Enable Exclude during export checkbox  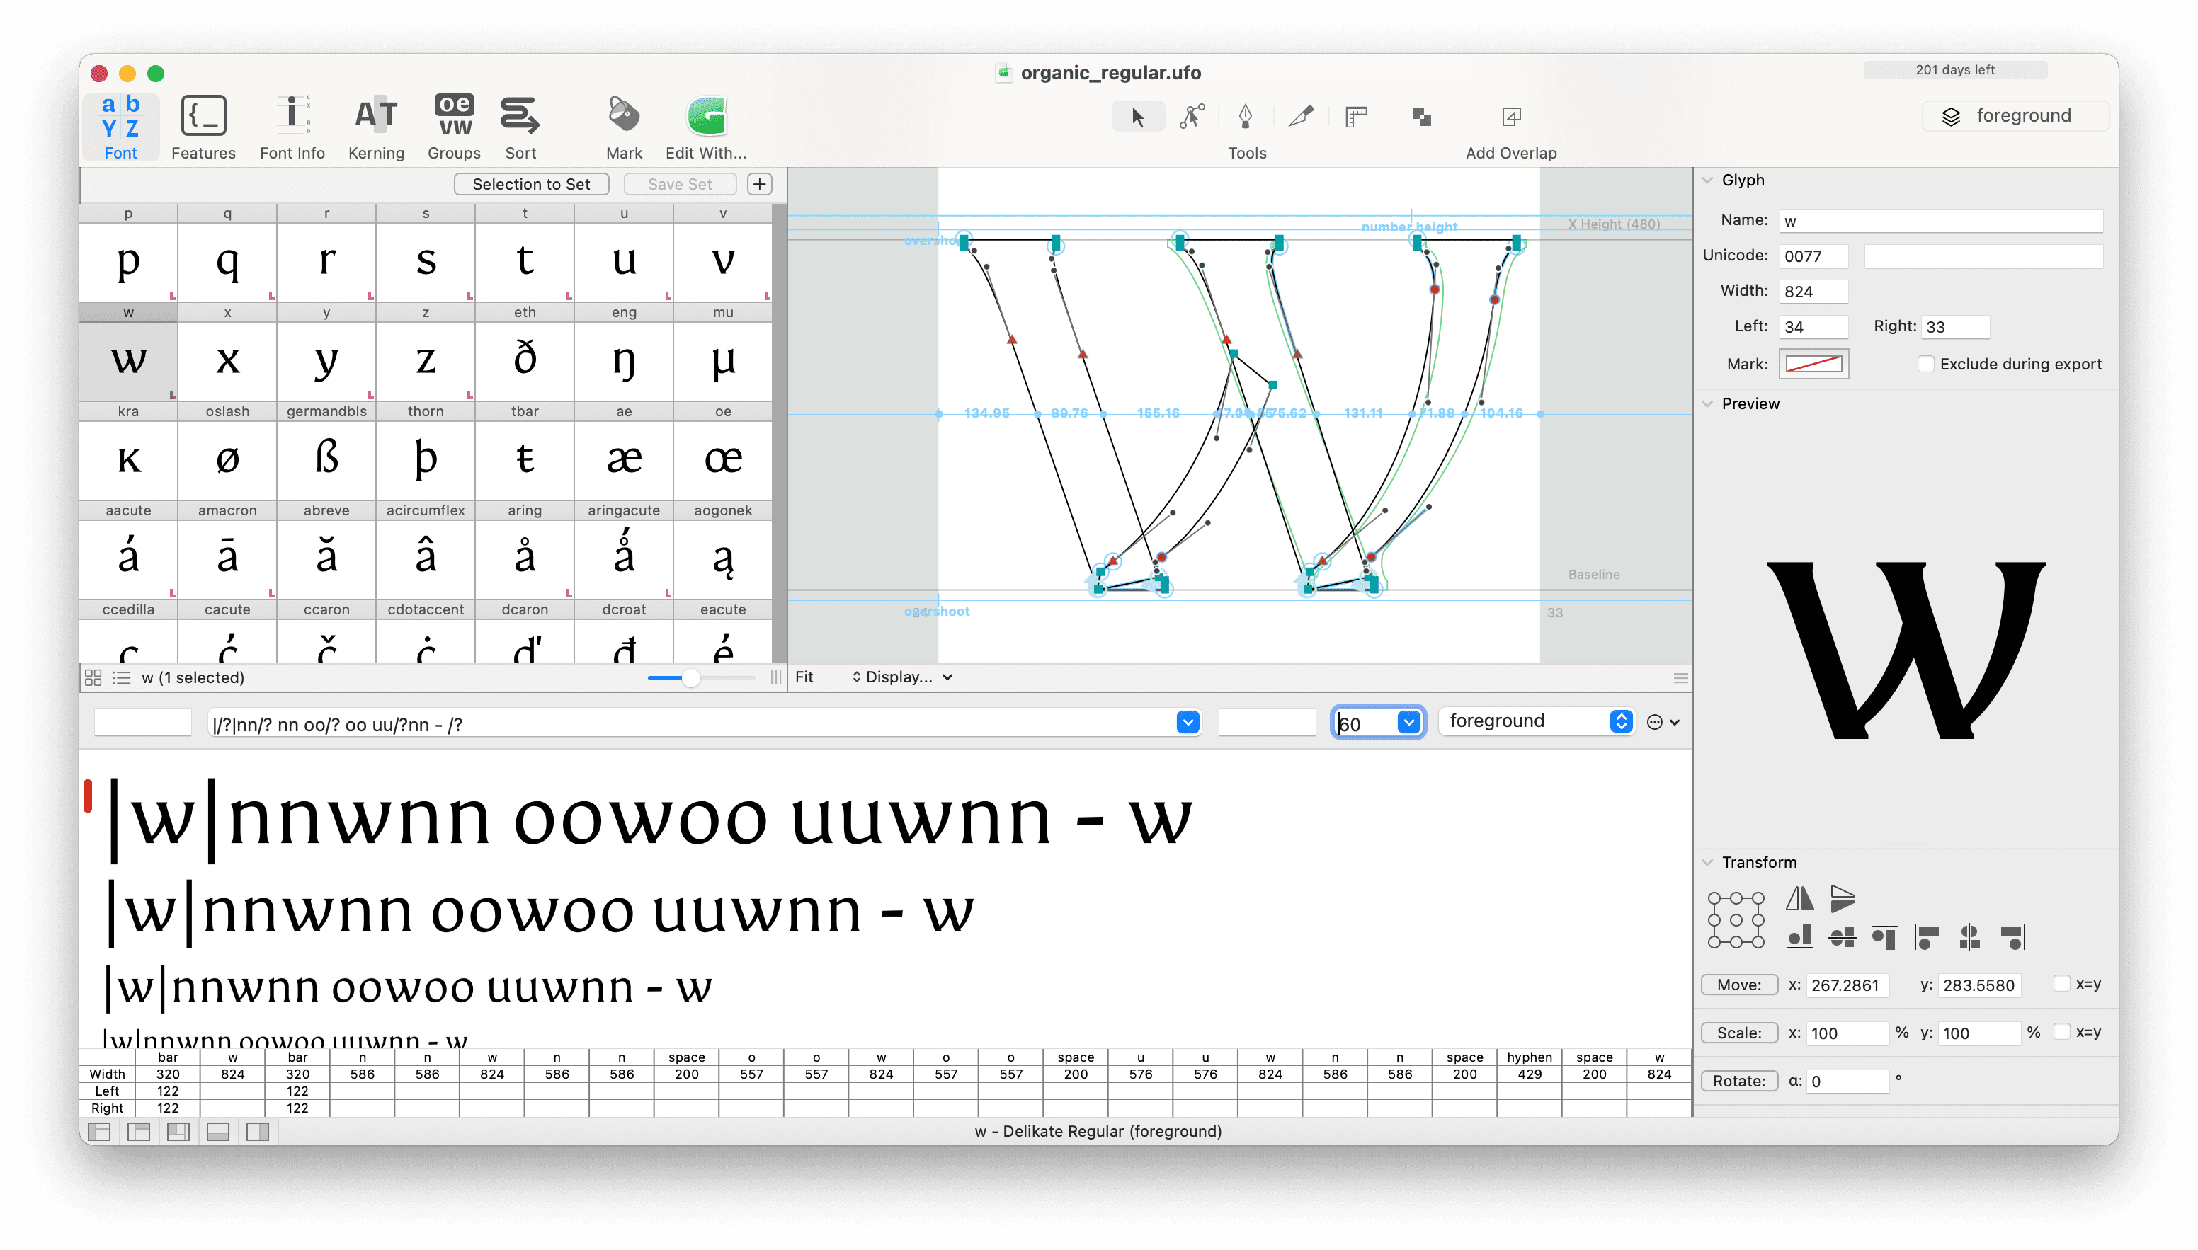[x=1926, y=364]
